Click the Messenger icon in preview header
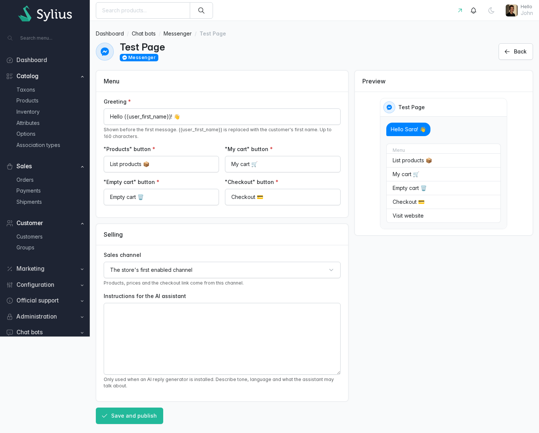539x433 pixels. [x=389, y=107]
